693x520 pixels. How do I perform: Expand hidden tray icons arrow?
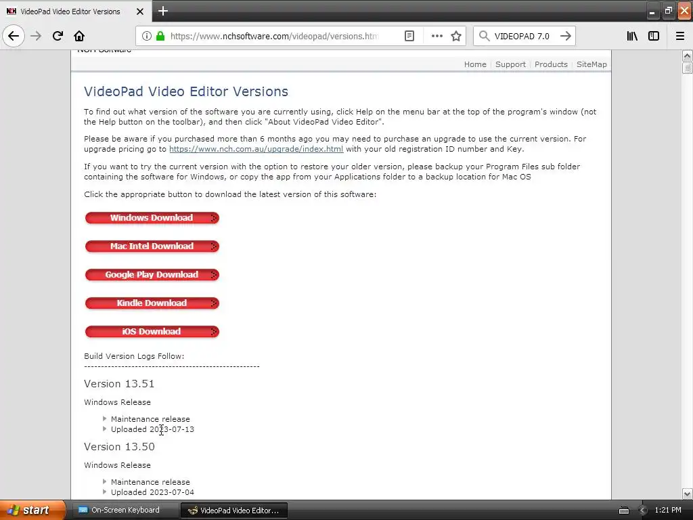[x=643, y=511]
